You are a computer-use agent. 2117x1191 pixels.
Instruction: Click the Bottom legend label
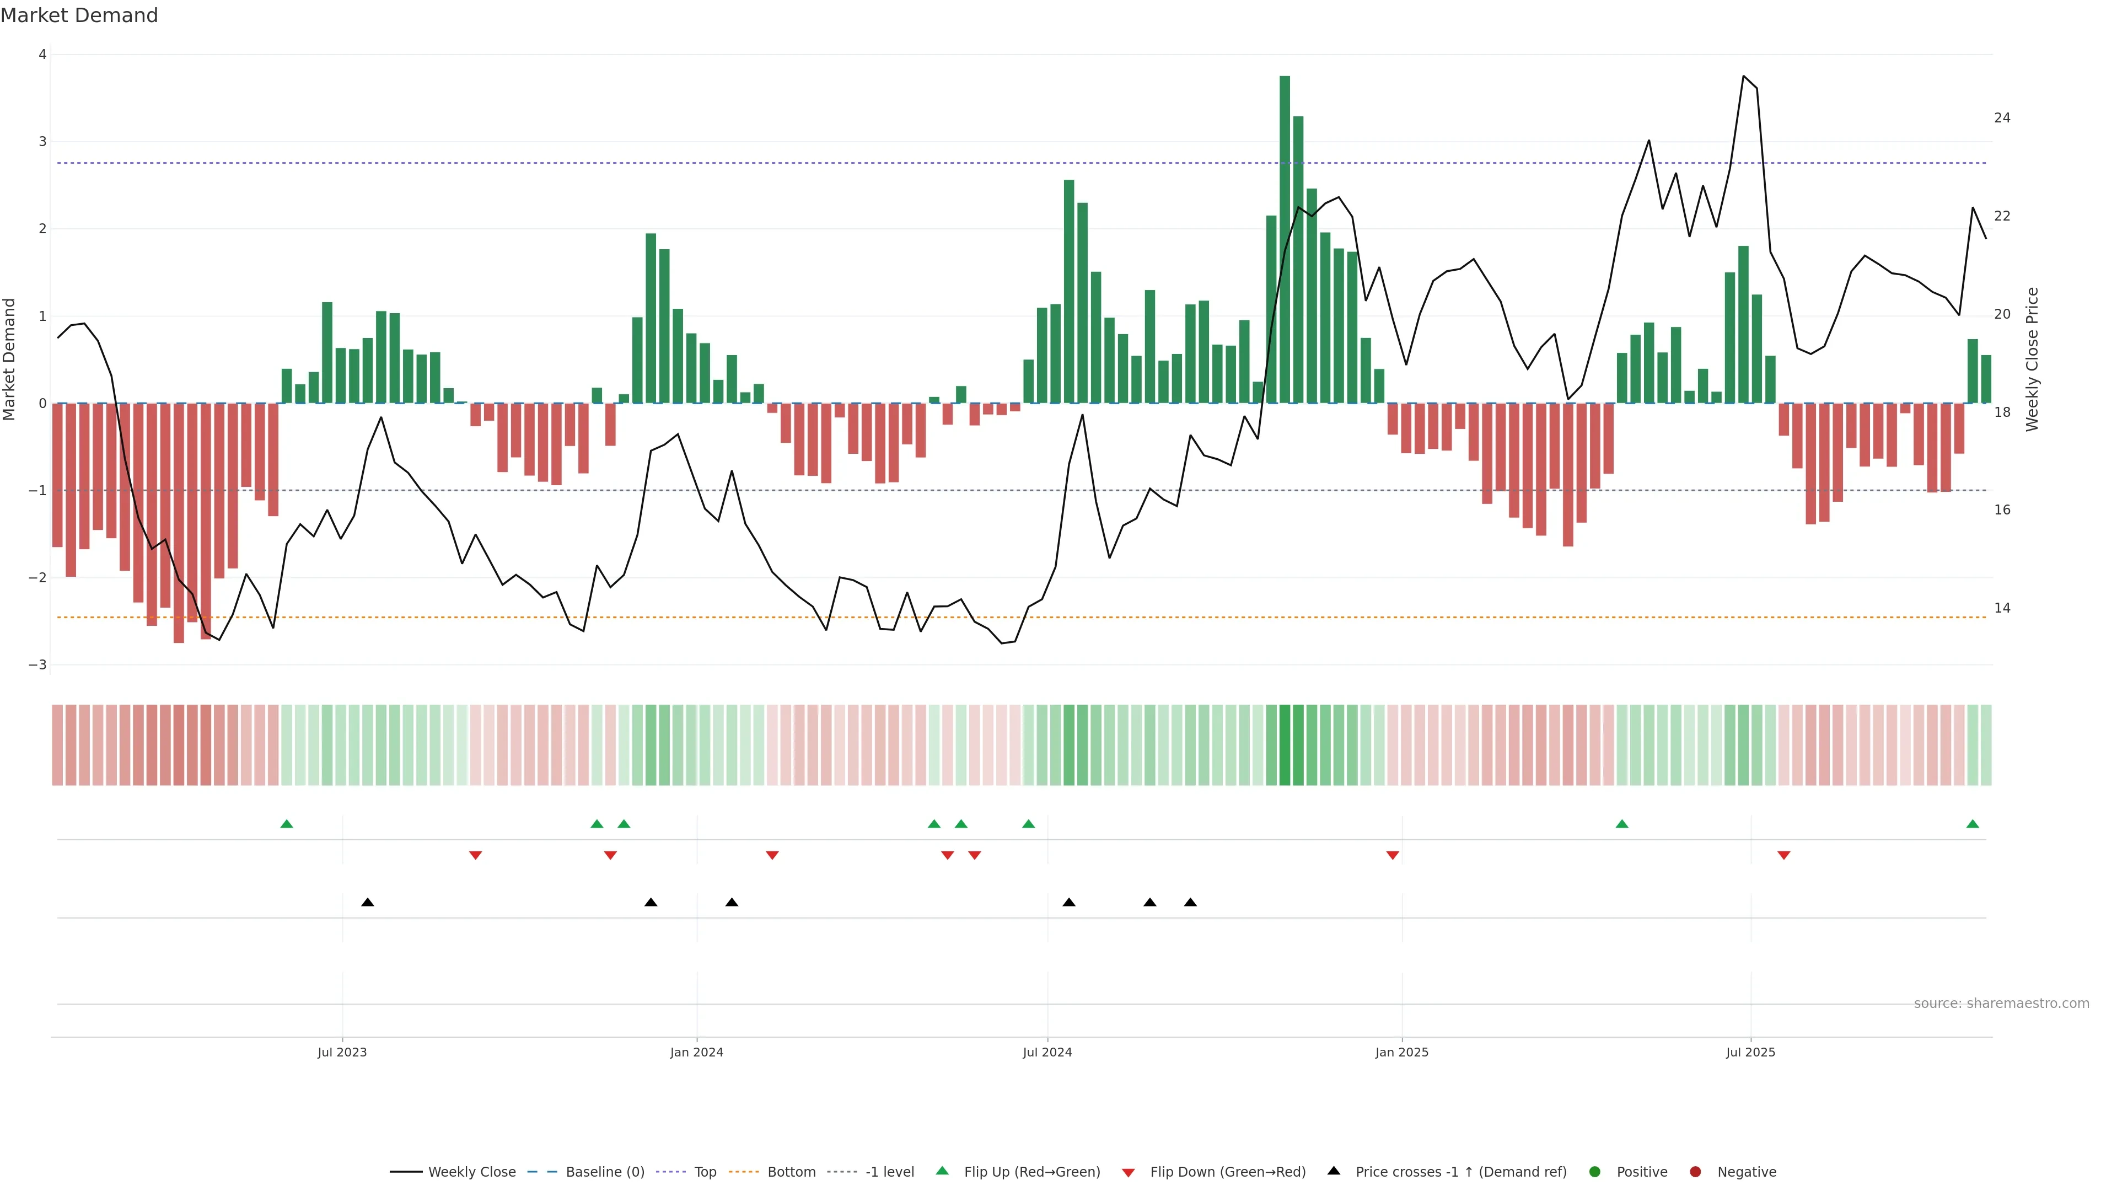[x=791, y=1172]
